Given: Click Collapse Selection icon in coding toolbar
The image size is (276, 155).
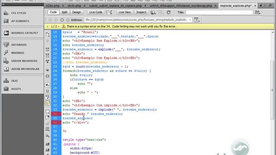Looking at the screenshot, I should [x=47, y=56].
